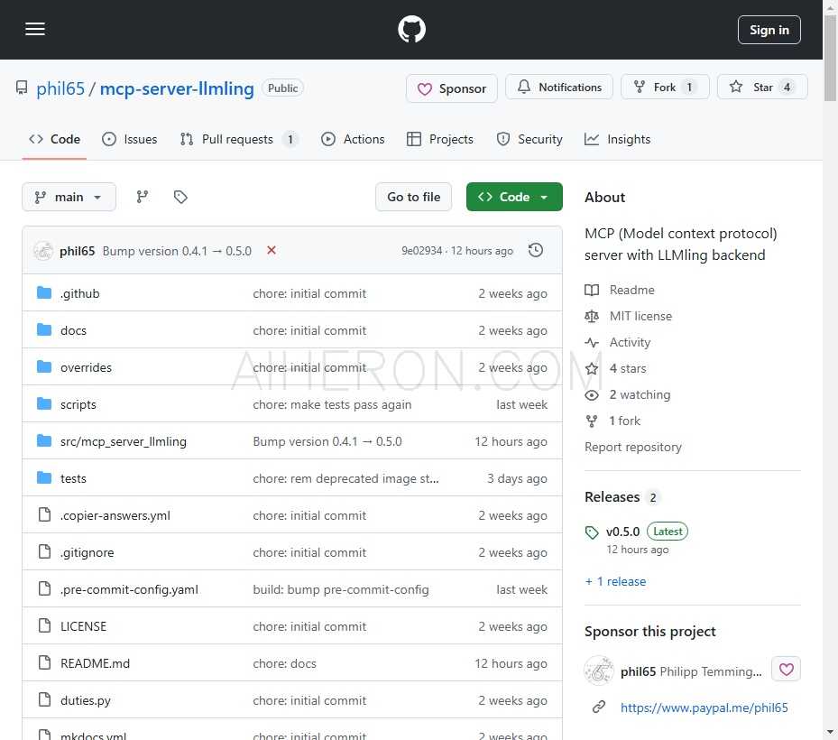
Task: Open the Pull requests tab
Action: tap(237, 139)
